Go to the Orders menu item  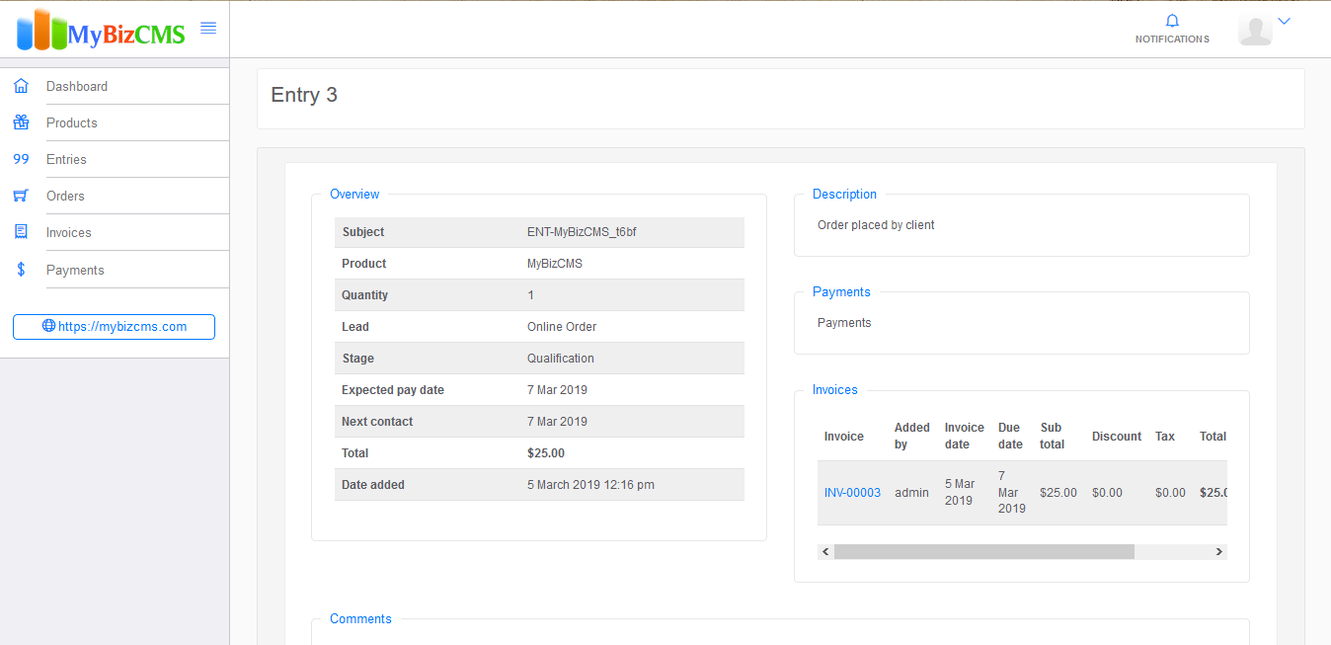pyautogui.click(x=65, y=196)
